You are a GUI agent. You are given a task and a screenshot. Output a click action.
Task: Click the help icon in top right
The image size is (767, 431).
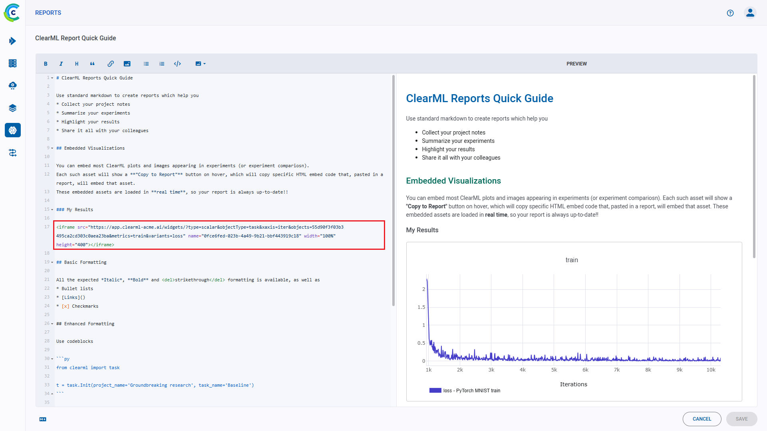(x=730, y=13)
